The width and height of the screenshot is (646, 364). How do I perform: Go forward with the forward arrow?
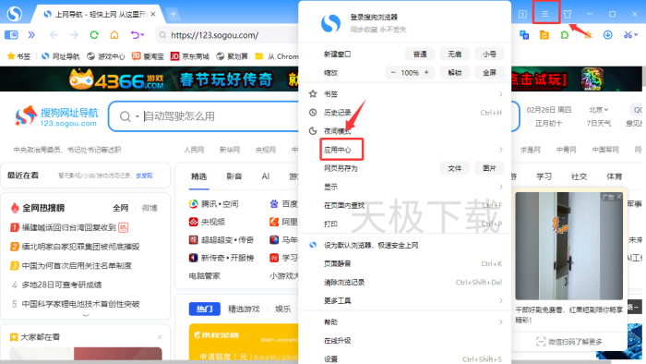click(74, 35)
